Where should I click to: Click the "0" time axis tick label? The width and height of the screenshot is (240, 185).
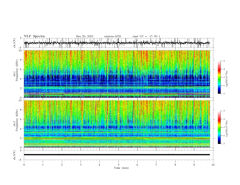point(24,165)
